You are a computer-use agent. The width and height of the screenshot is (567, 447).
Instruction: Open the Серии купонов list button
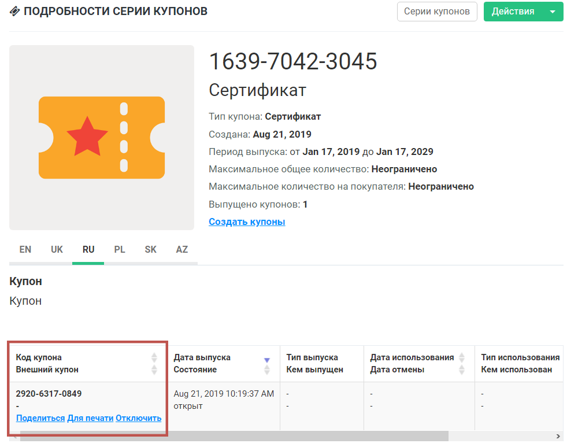tap(437, 12)
